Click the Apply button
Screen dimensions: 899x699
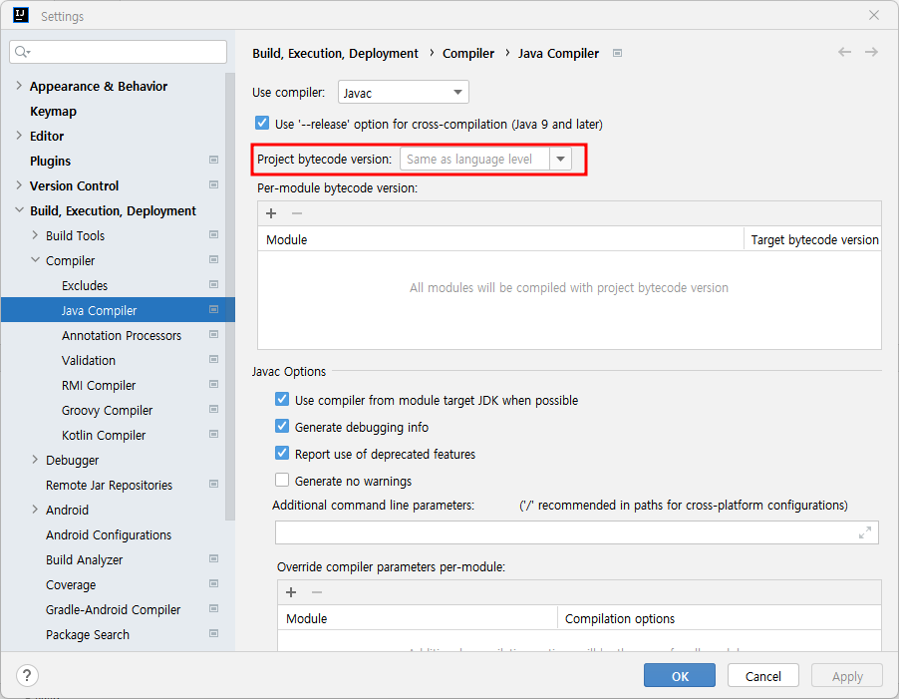pyautogui.click(x=847, y=675)
